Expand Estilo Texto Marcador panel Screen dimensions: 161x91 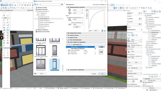point(67,40)
